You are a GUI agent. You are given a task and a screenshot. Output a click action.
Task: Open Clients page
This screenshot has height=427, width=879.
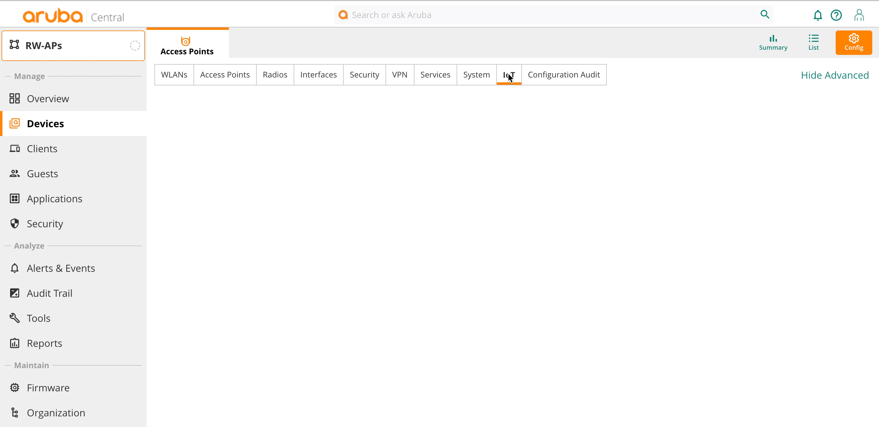click(73, 148)
